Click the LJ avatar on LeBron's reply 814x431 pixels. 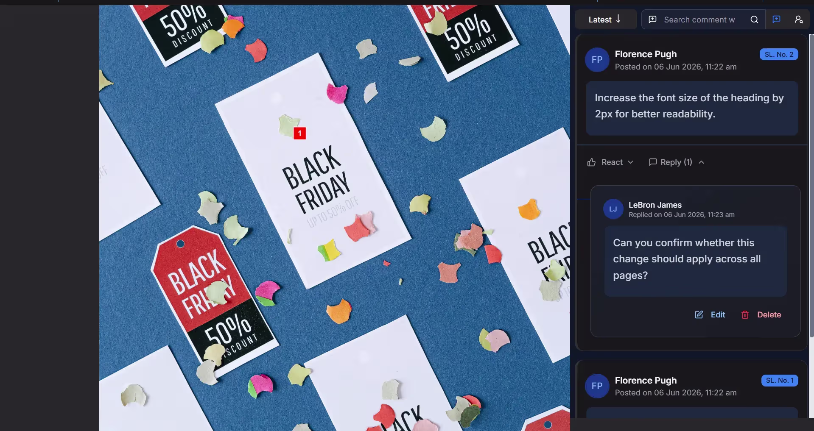pos(613,209)
